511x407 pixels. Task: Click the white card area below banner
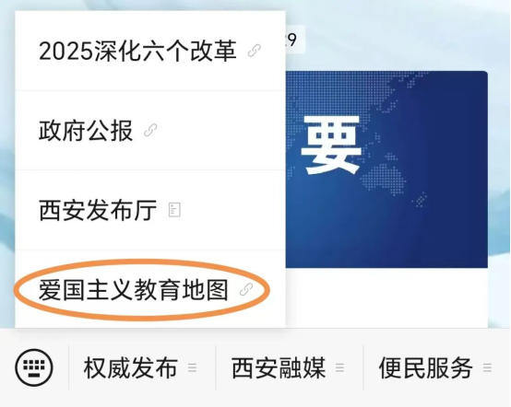click(x=386, y=298)
